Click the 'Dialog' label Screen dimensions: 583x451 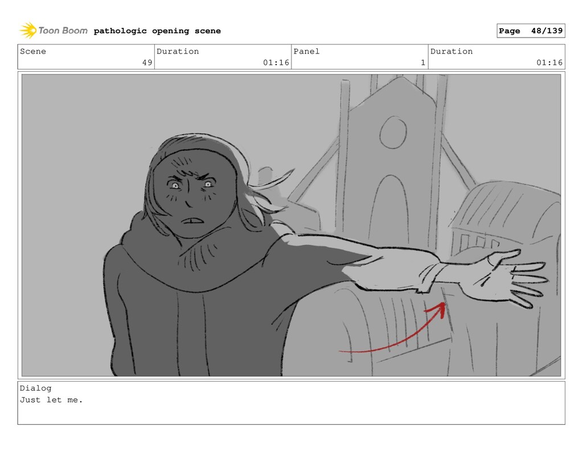pos(36,388)
